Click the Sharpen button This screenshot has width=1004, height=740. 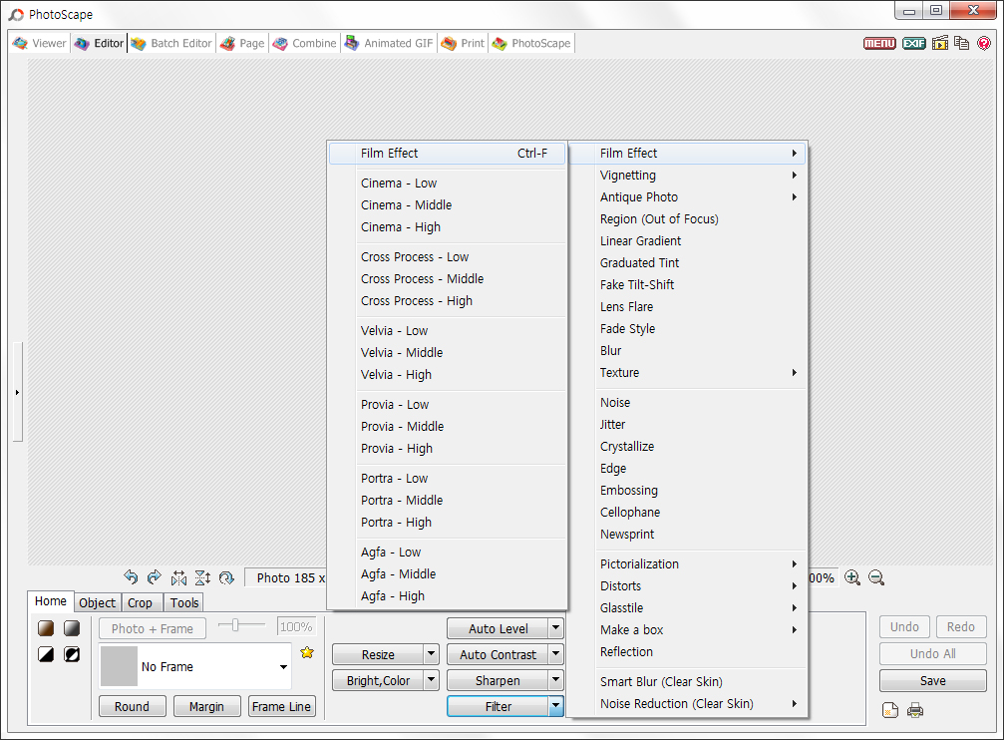click(x=498, y=680)
